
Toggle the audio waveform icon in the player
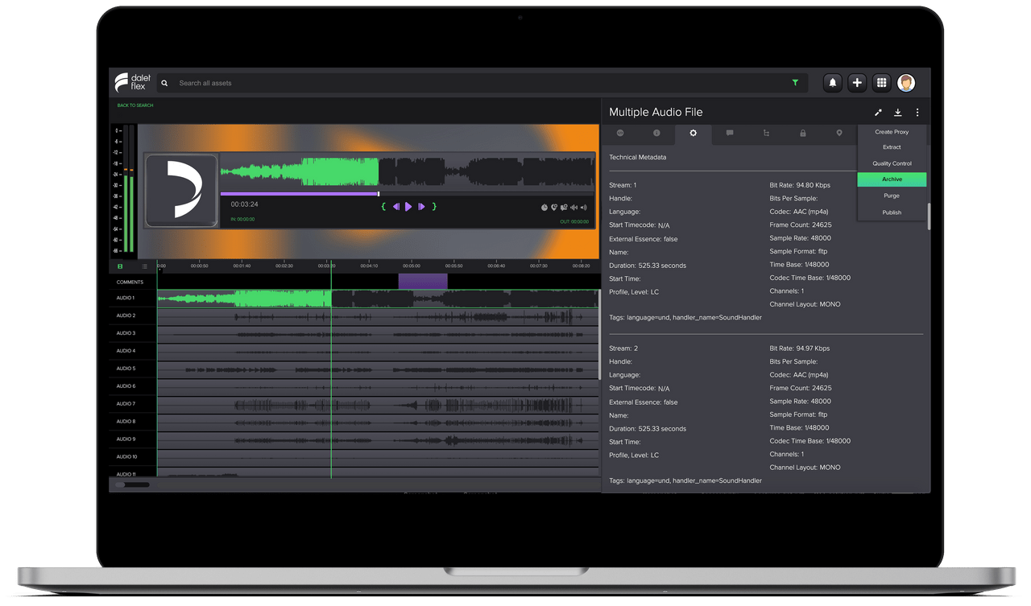(574, 208)
